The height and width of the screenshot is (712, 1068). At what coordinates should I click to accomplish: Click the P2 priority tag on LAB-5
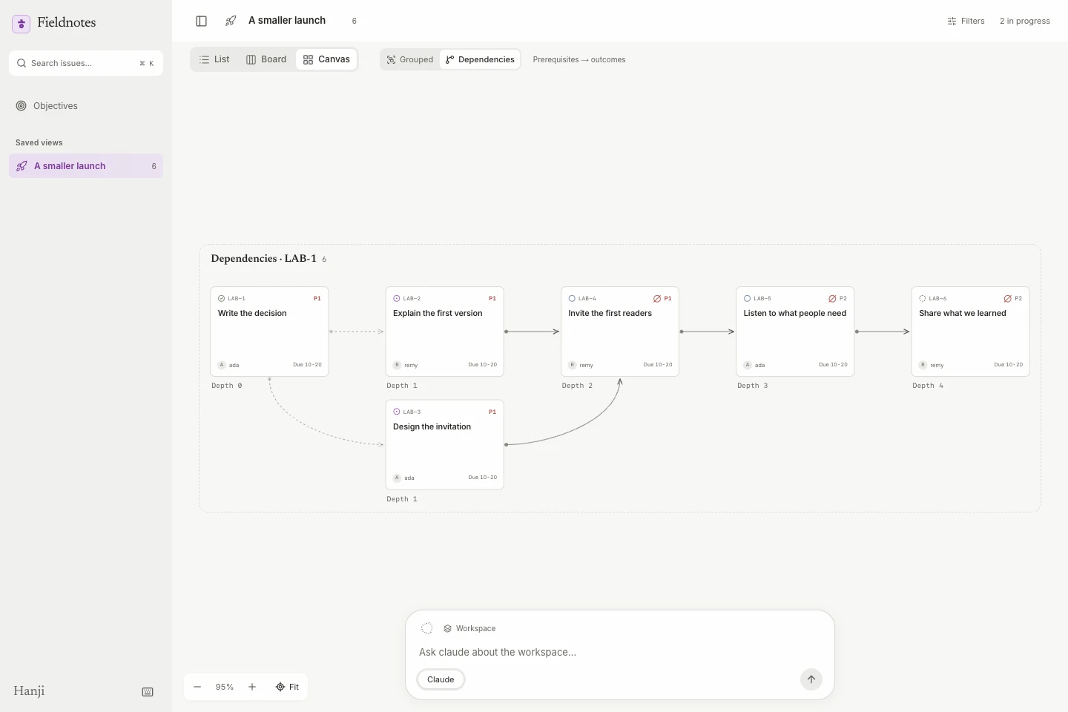(843, 299)
